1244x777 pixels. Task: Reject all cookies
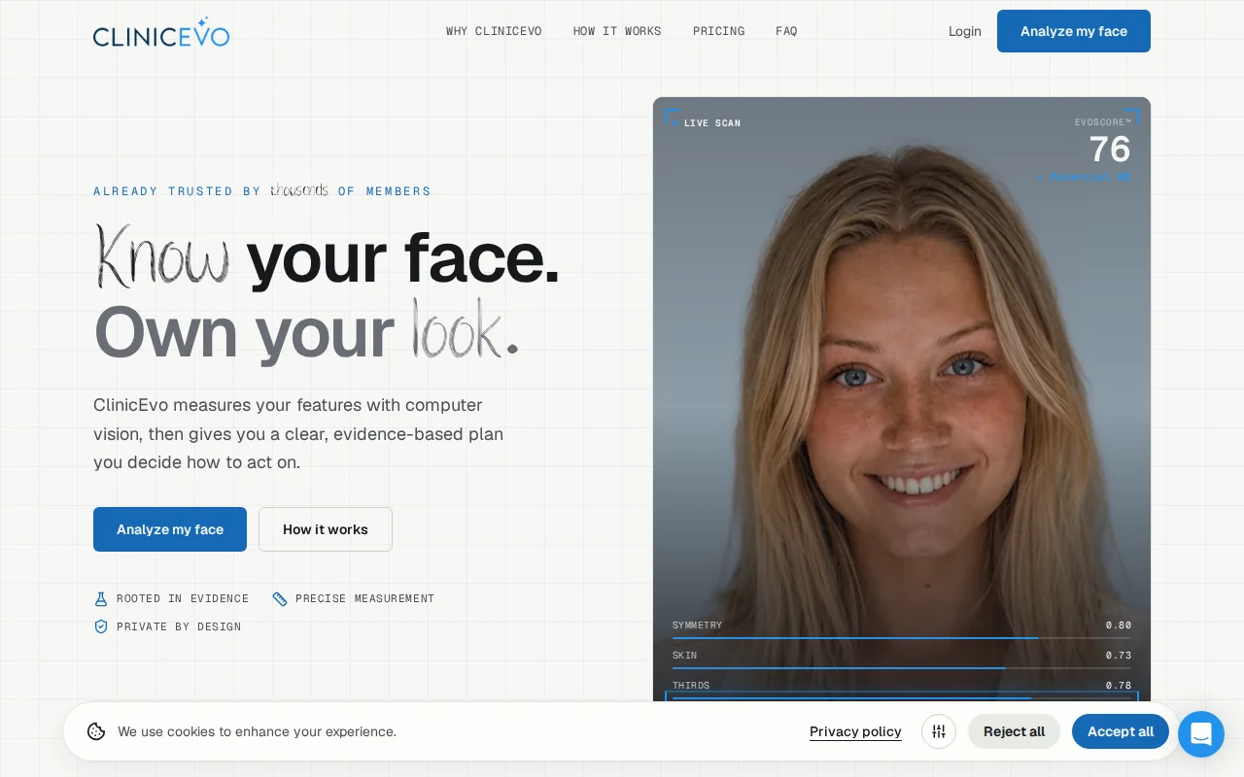coord(1014,731)
